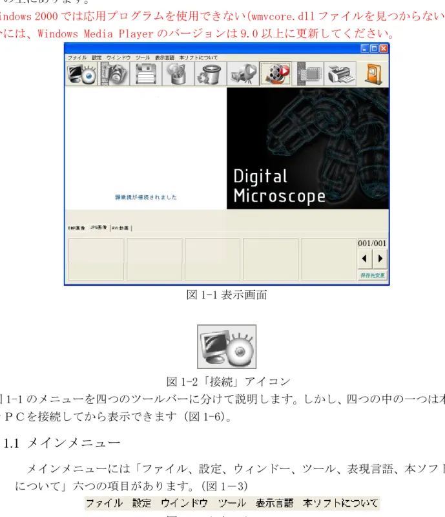Print using the printer icon
Image resolution: width=445 pixels, height=517 pixels.
(340, 74)
